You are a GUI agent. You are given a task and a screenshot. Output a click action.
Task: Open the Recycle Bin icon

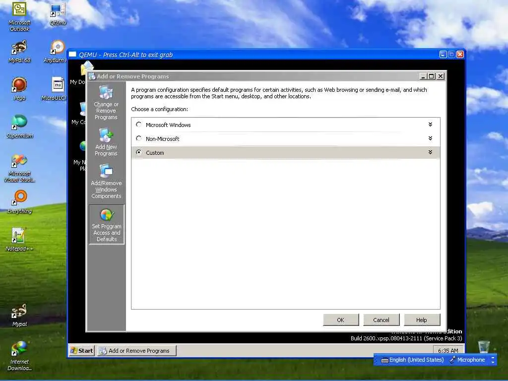(484, 347)
